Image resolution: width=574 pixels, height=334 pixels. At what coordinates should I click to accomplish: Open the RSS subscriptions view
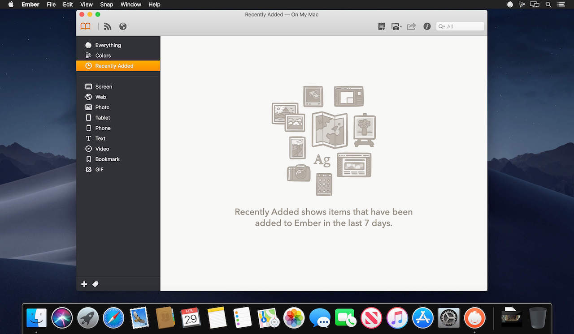tap(108, 26)
